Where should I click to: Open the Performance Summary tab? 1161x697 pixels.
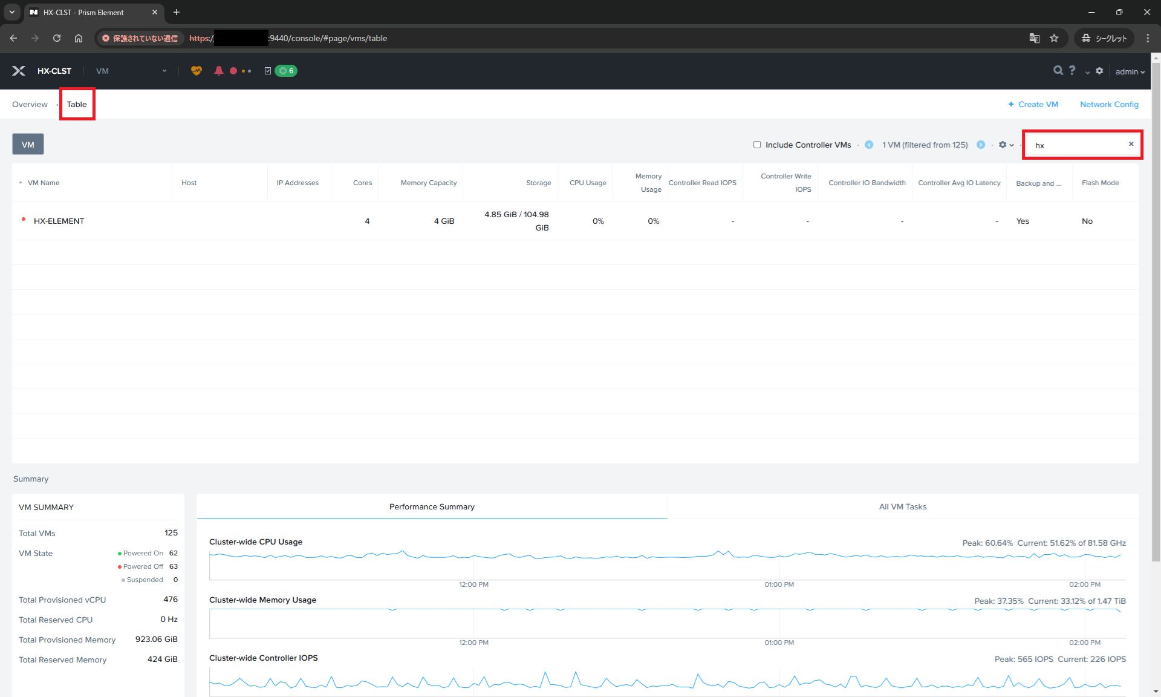click(x=432, y=506)
